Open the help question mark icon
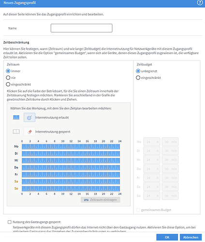This screenshot has height=242, width=205. tap(200, 3)
